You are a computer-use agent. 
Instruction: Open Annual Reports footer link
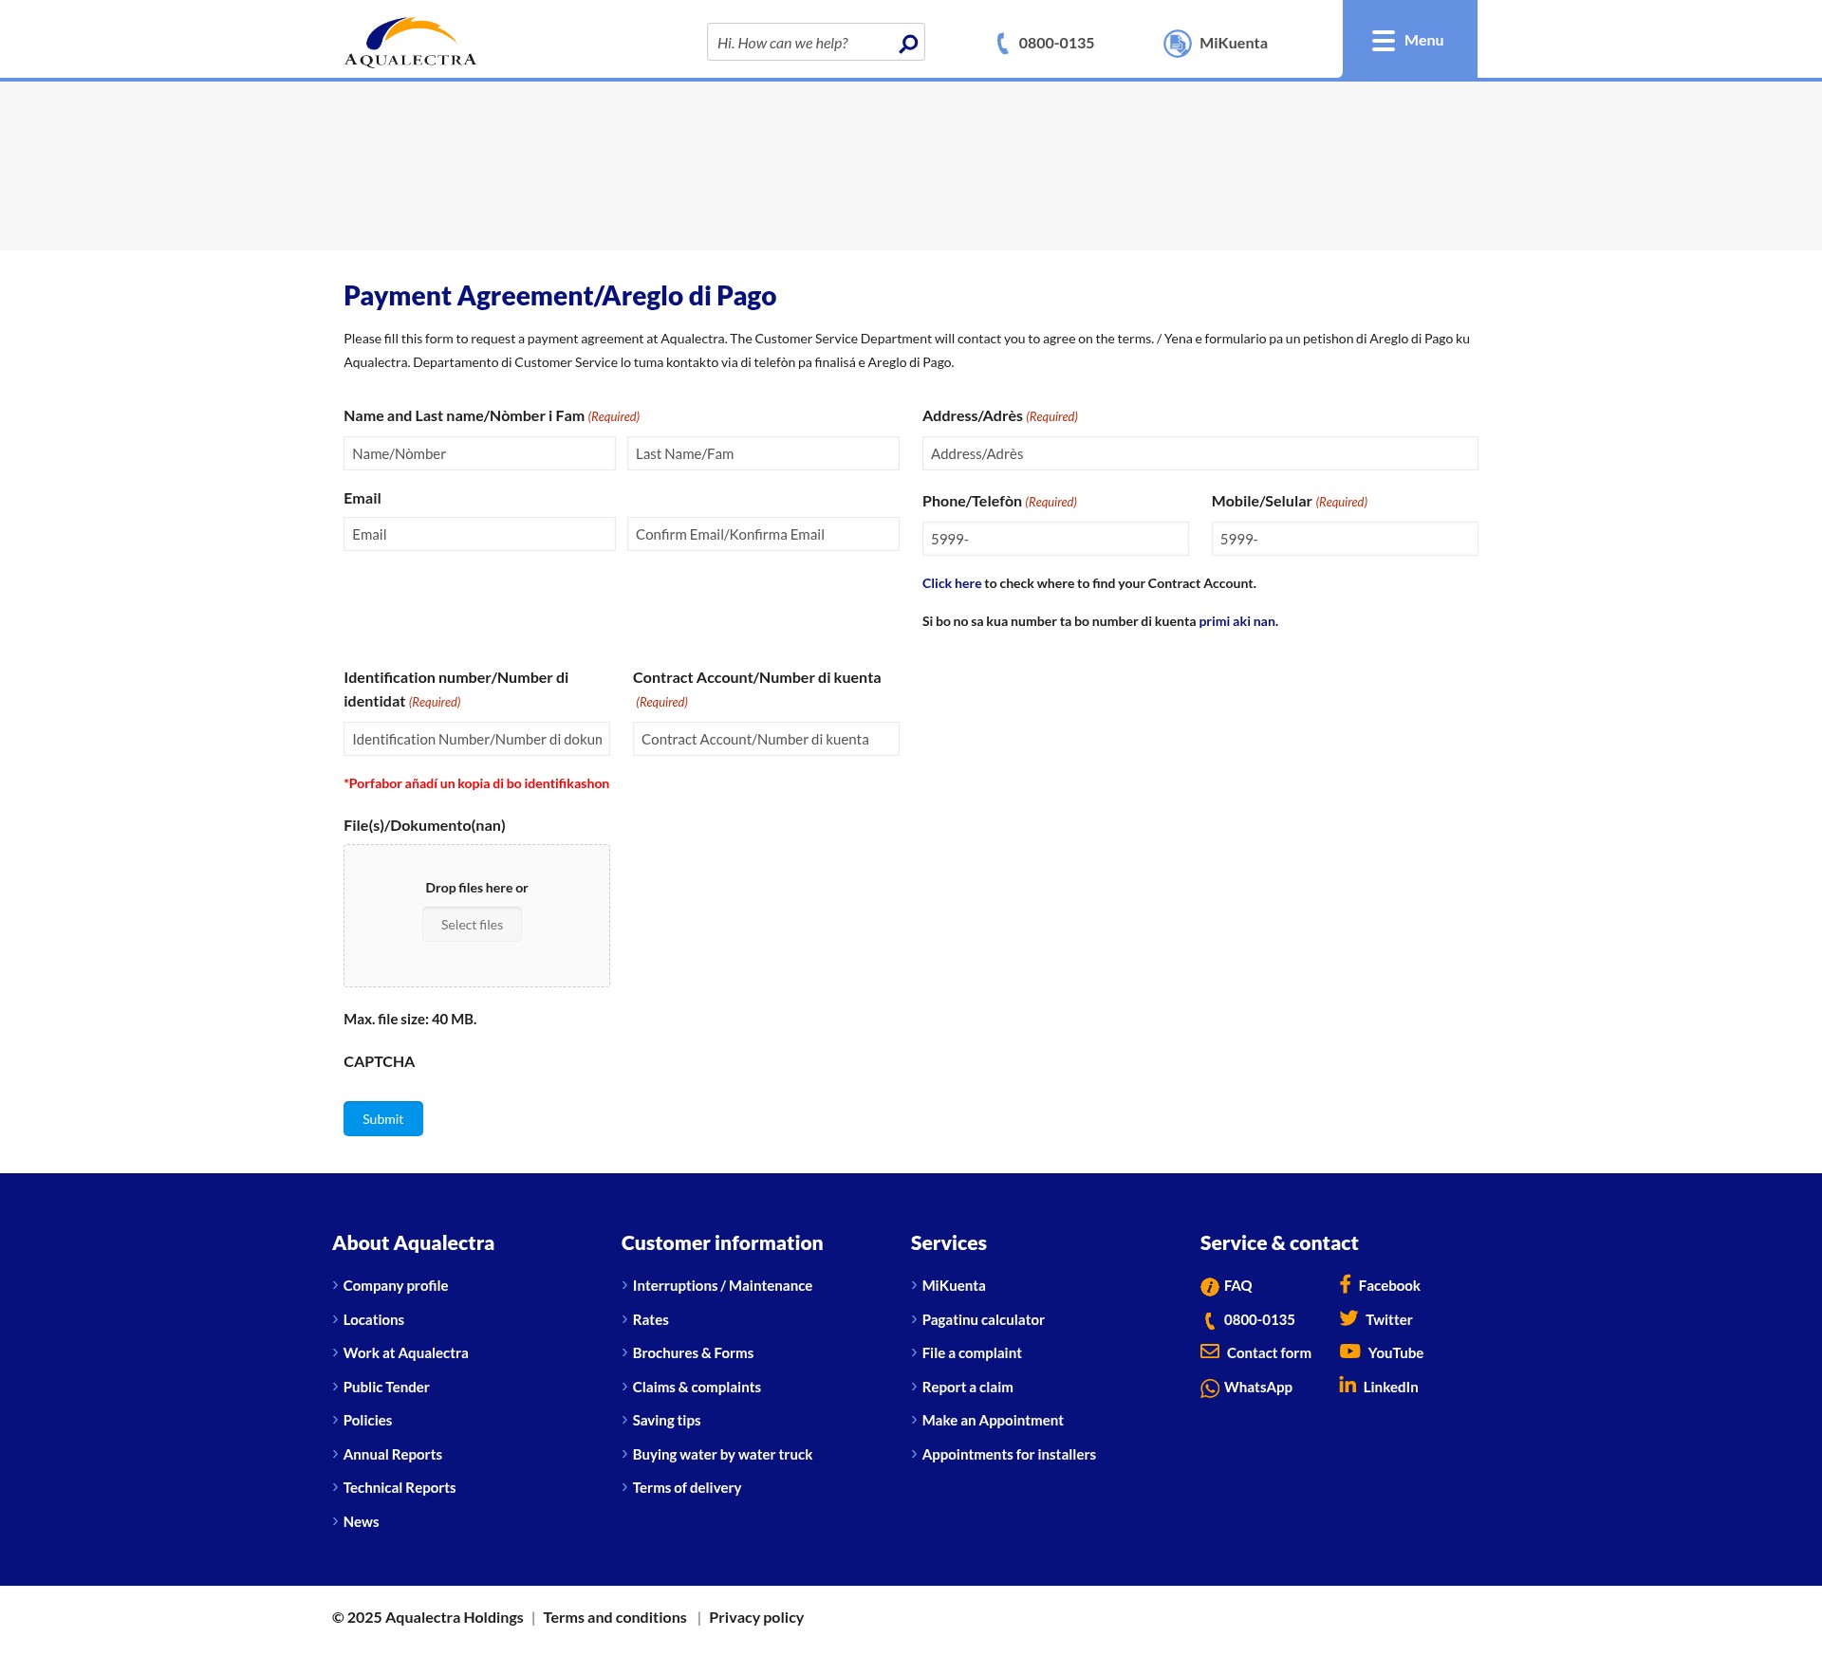pyautogui.click(x=393, y=1455)
